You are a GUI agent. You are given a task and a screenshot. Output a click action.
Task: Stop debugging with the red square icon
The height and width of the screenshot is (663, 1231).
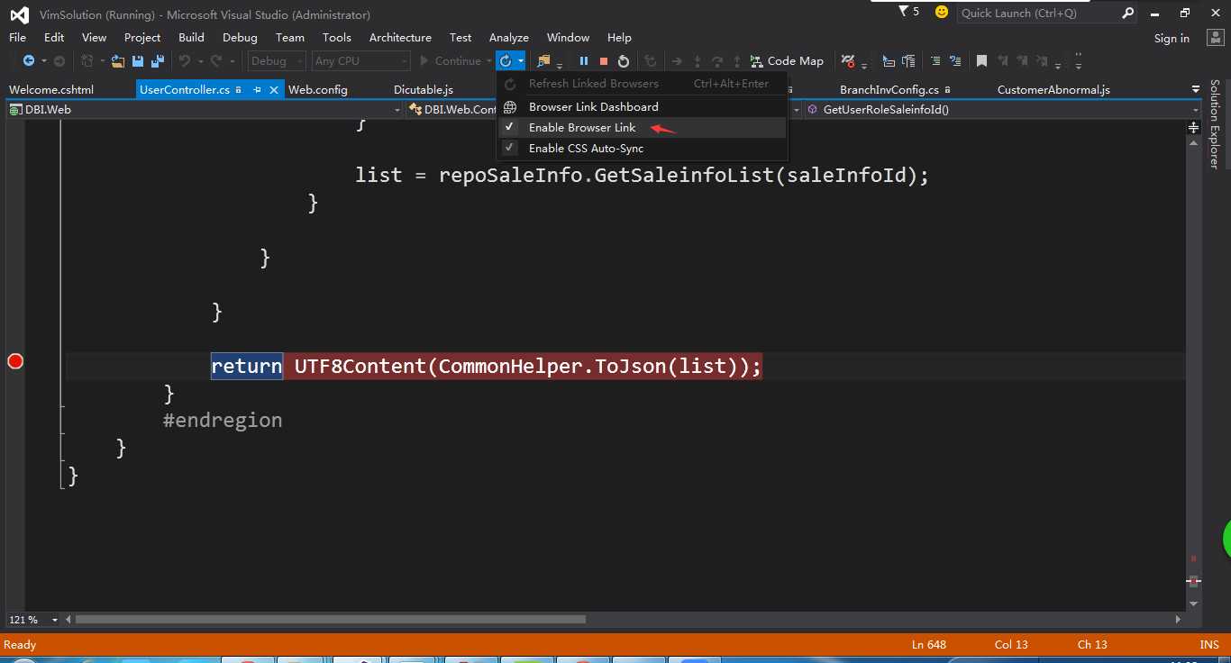(604, 61)
